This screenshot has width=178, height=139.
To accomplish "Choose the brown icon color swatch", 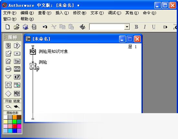I will 19,117.
